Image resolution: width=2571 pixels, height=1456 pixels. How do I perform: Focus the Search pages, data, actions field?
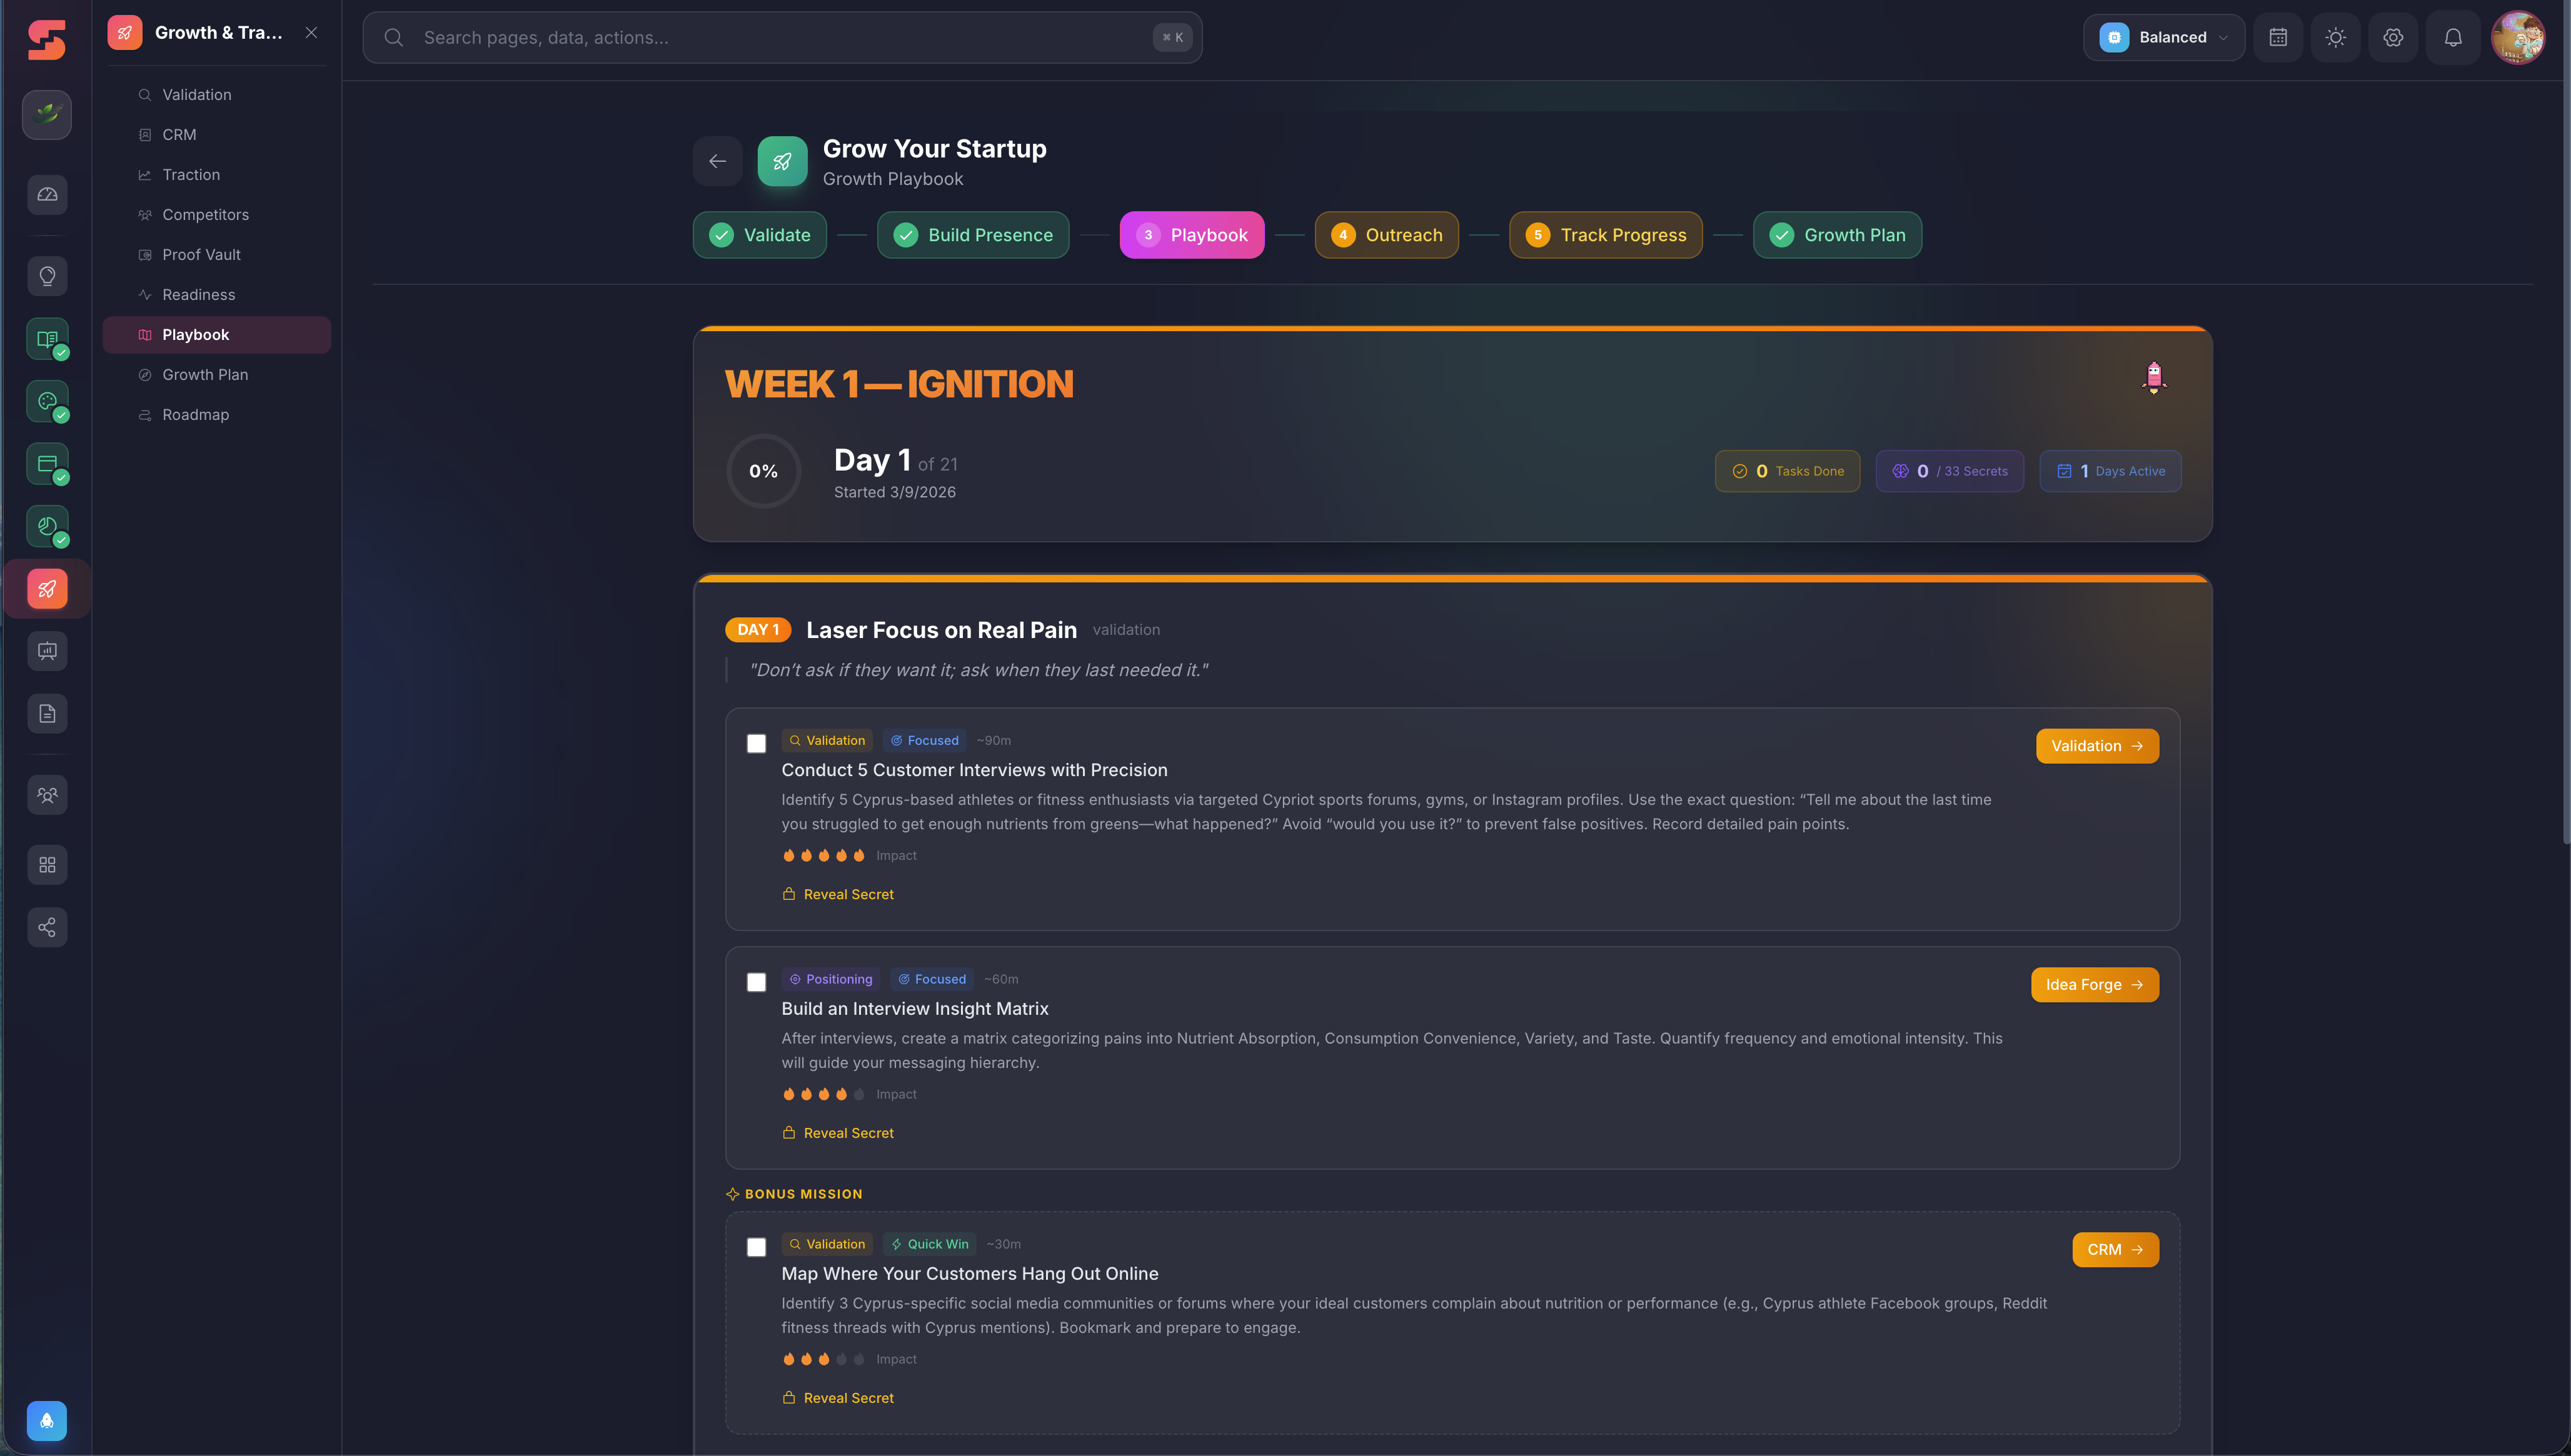(780, 37)
